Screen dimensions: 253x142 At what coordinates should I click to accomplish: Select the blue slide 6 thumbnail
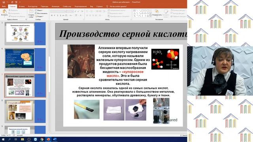point(25,60)
